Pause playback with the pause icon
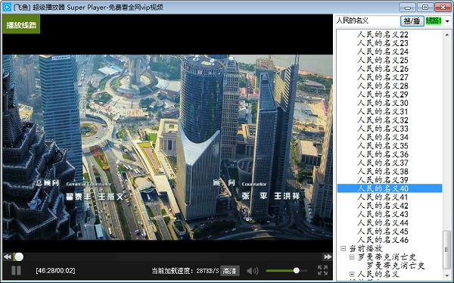Viewport: 454px width, 283px height. point(16,271)
